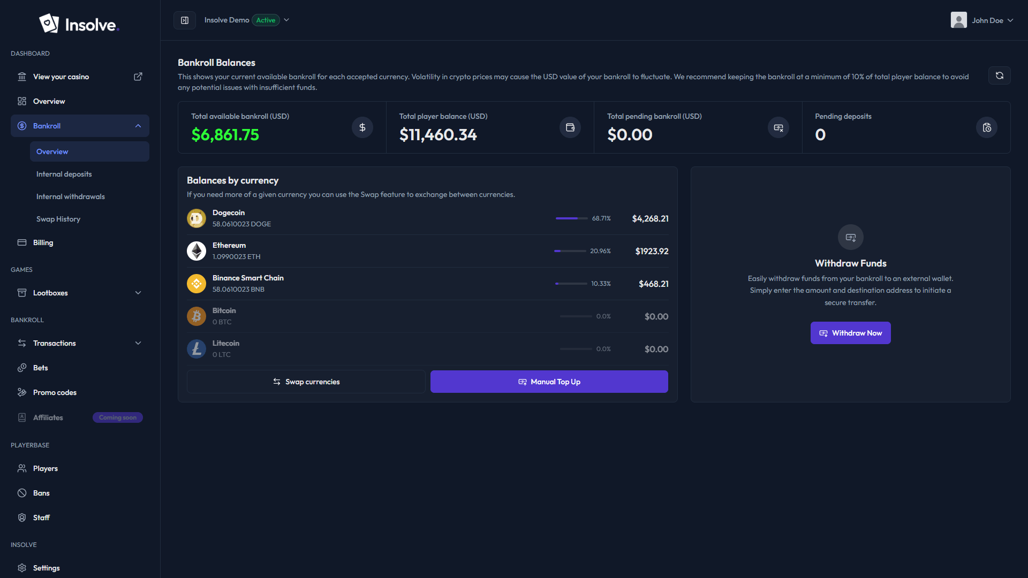Screen dimensions: 1028x578
Task: Click the Billing card icon
Action: coord(22,242)
